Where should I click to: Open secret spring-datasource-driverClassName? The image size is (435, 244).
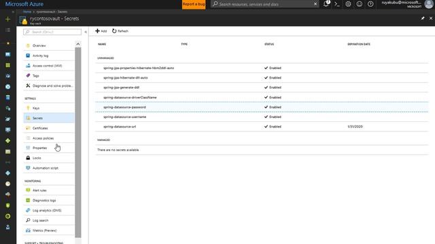(262, 98)
